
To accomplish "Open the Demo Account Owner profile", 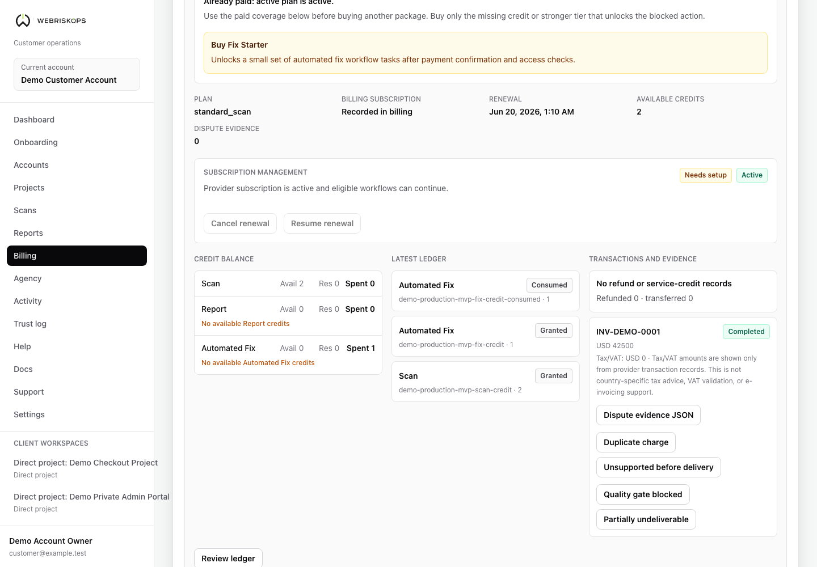I will click(50, 547).
